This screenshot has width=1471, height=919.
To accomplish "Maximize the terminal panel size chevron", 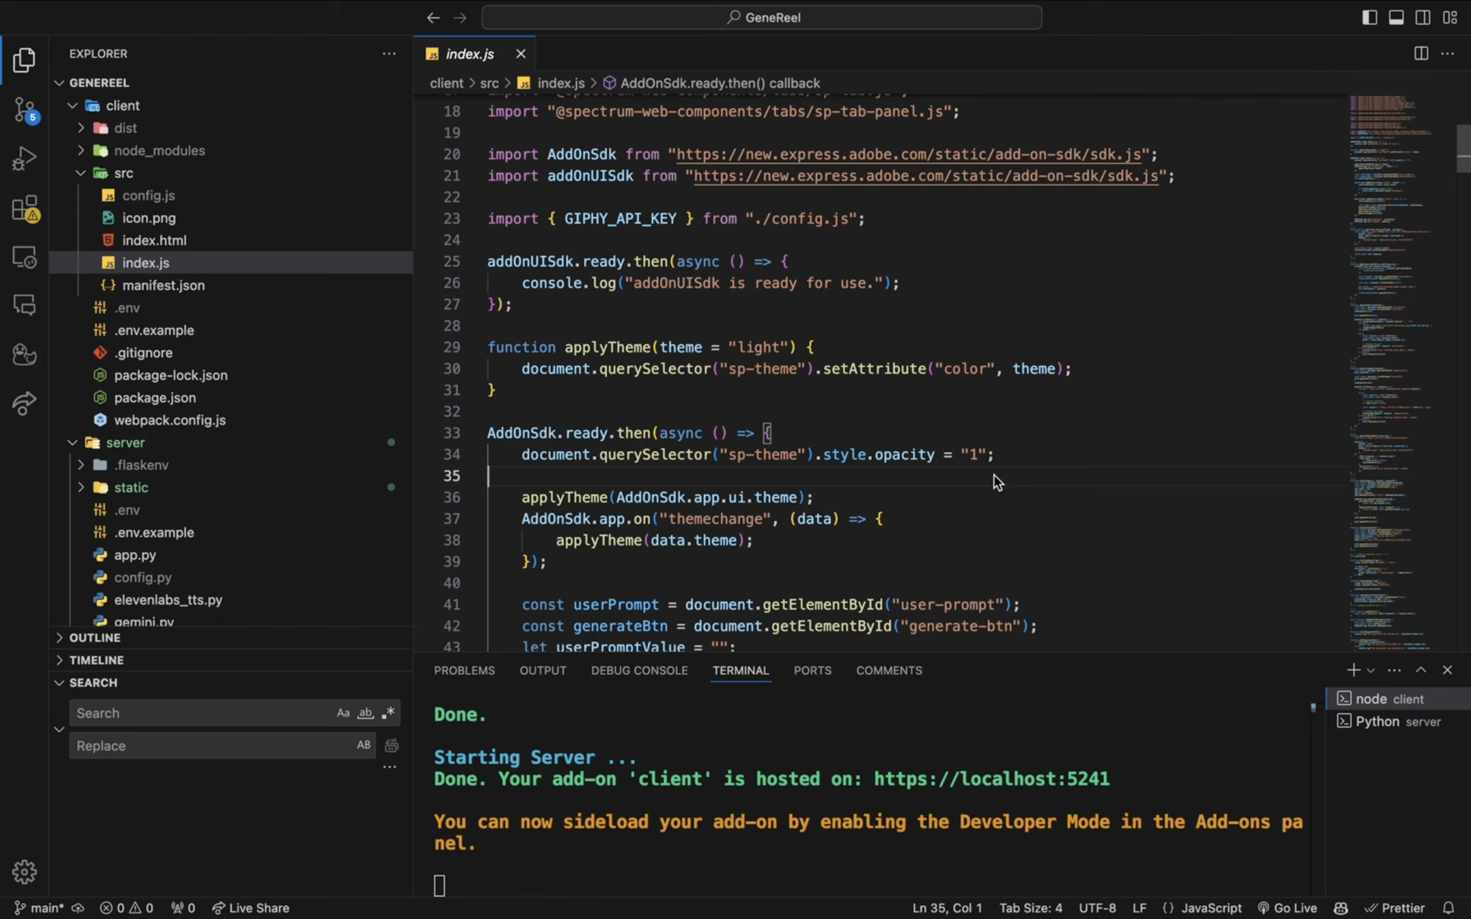I will click(x=1420, y=670).
